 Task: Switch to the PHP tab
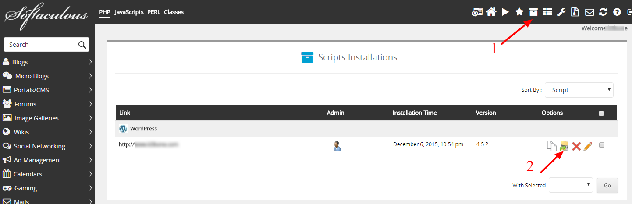point(105,12)
